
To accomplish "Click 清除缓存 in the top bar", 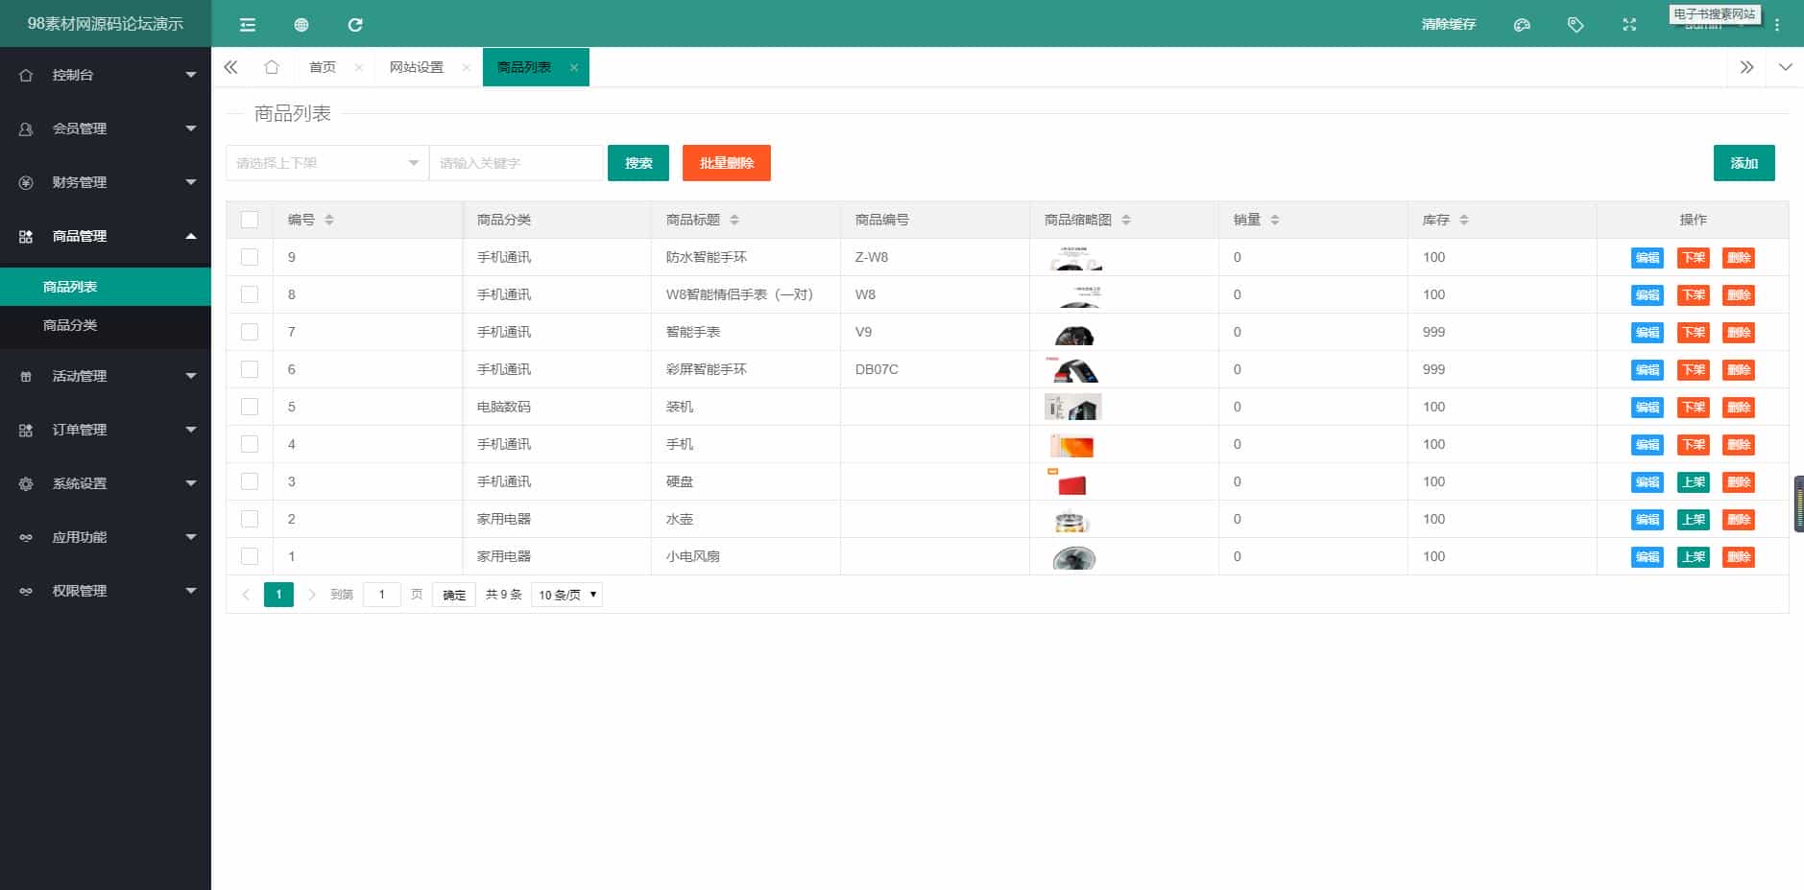I will (x=1449, y=24).
